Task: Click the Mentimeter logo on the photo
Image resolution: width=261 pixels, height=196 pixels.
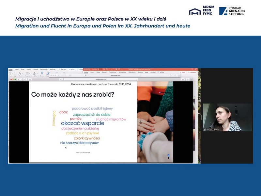Action: [163, 92]
